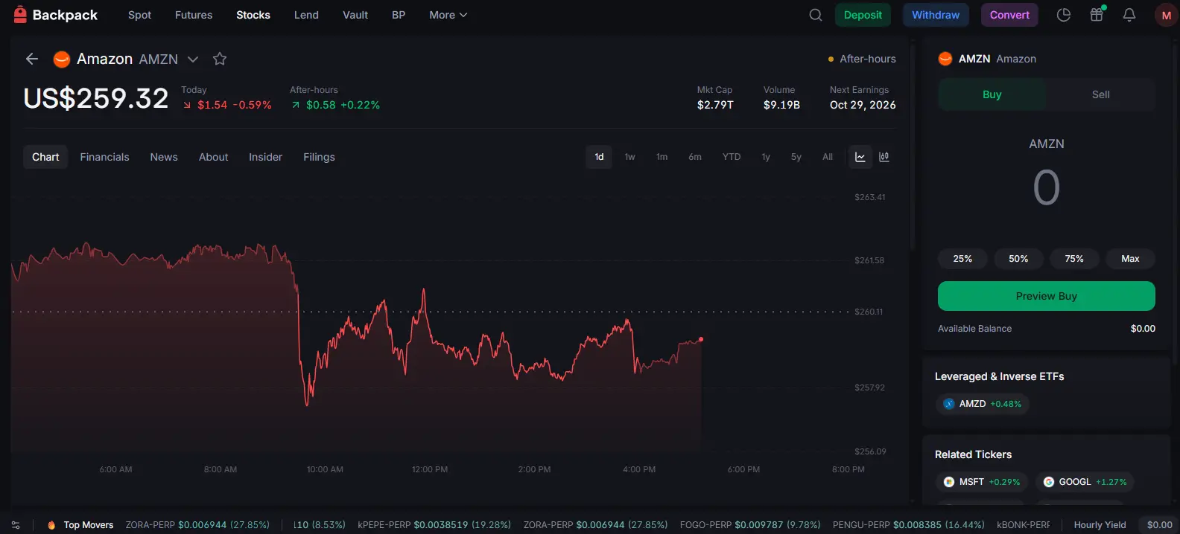This screenshot has width=1180, height=534.
Task: Open the Spot navigation item
Action: pos(139,15)
